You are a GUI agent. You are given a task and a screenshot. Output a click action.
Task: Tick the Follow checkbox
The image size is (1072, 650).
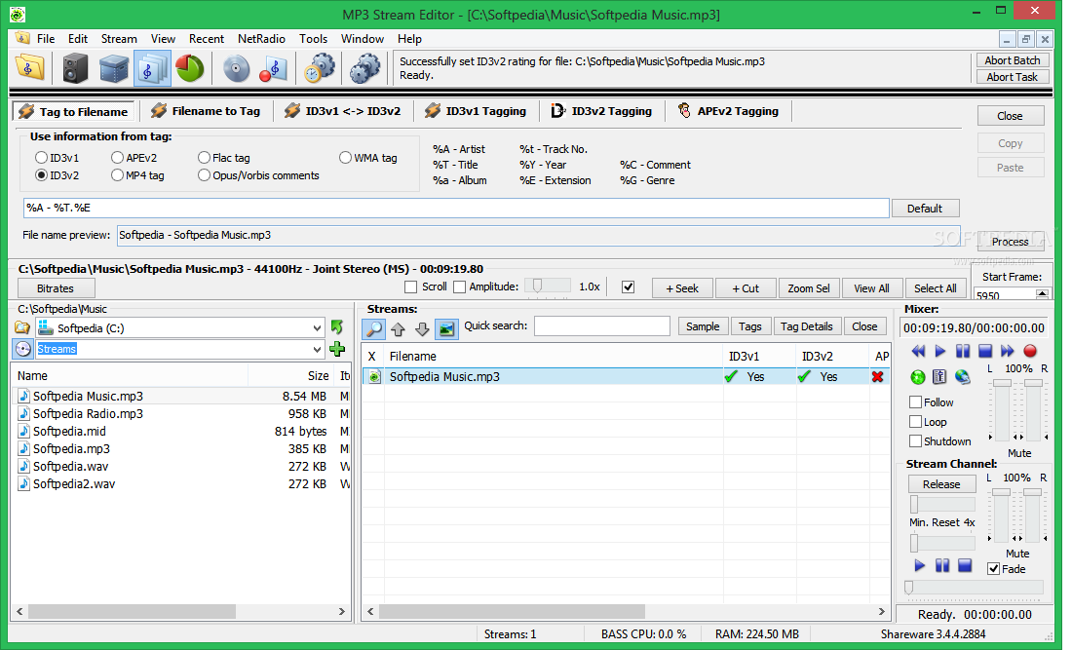click(915, 401)
